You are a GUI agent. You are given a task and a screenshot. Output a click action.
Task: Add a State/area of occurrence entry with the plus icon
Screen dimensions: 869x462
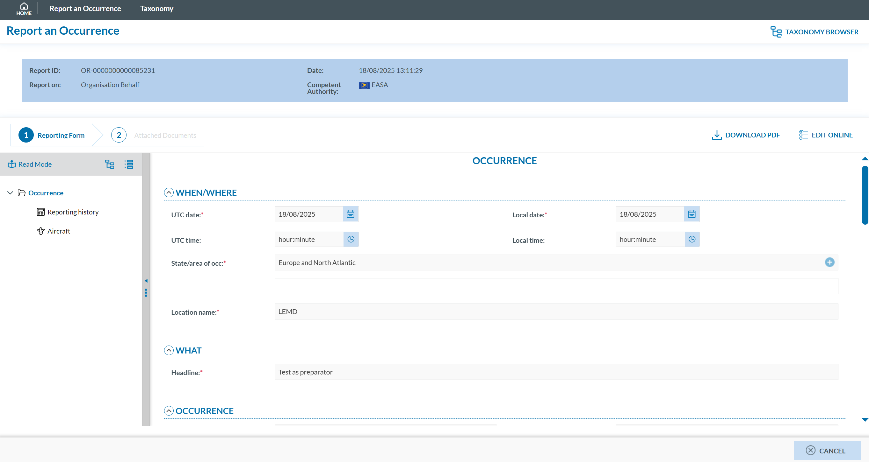829,262
